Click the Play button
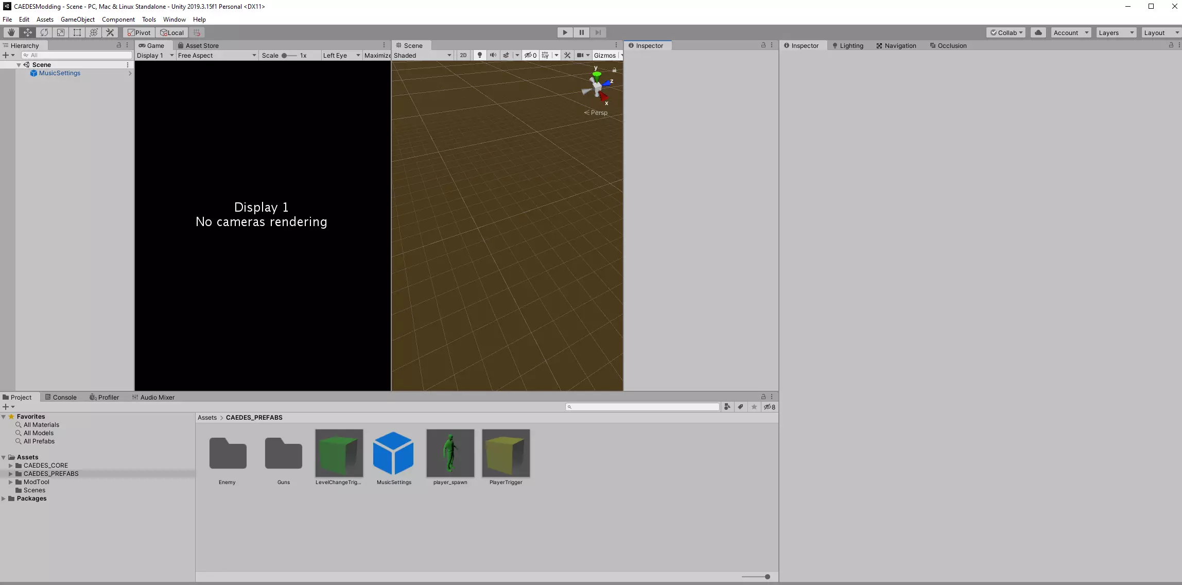Image resolution: width=1182 pixels, height=585 pixels. (x=565, y=32)
